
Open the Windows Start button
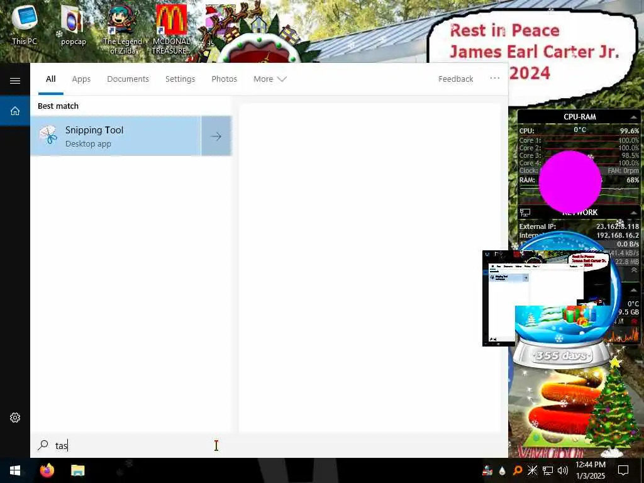click(x=15, y=470)
